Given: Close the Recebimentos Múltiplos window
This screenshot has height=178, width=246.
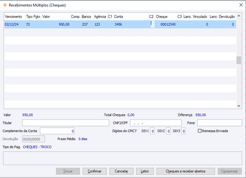Looking at the screenshot, I should [241, 5].
